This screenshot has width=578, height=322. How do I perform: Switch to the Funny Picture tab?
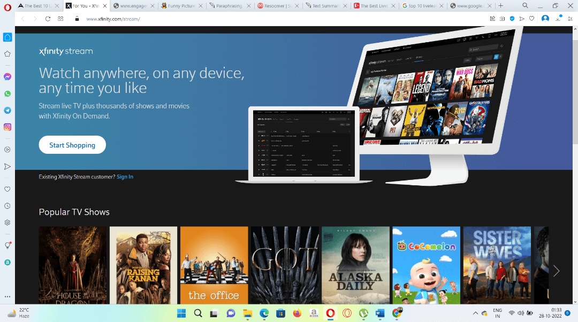182,6
